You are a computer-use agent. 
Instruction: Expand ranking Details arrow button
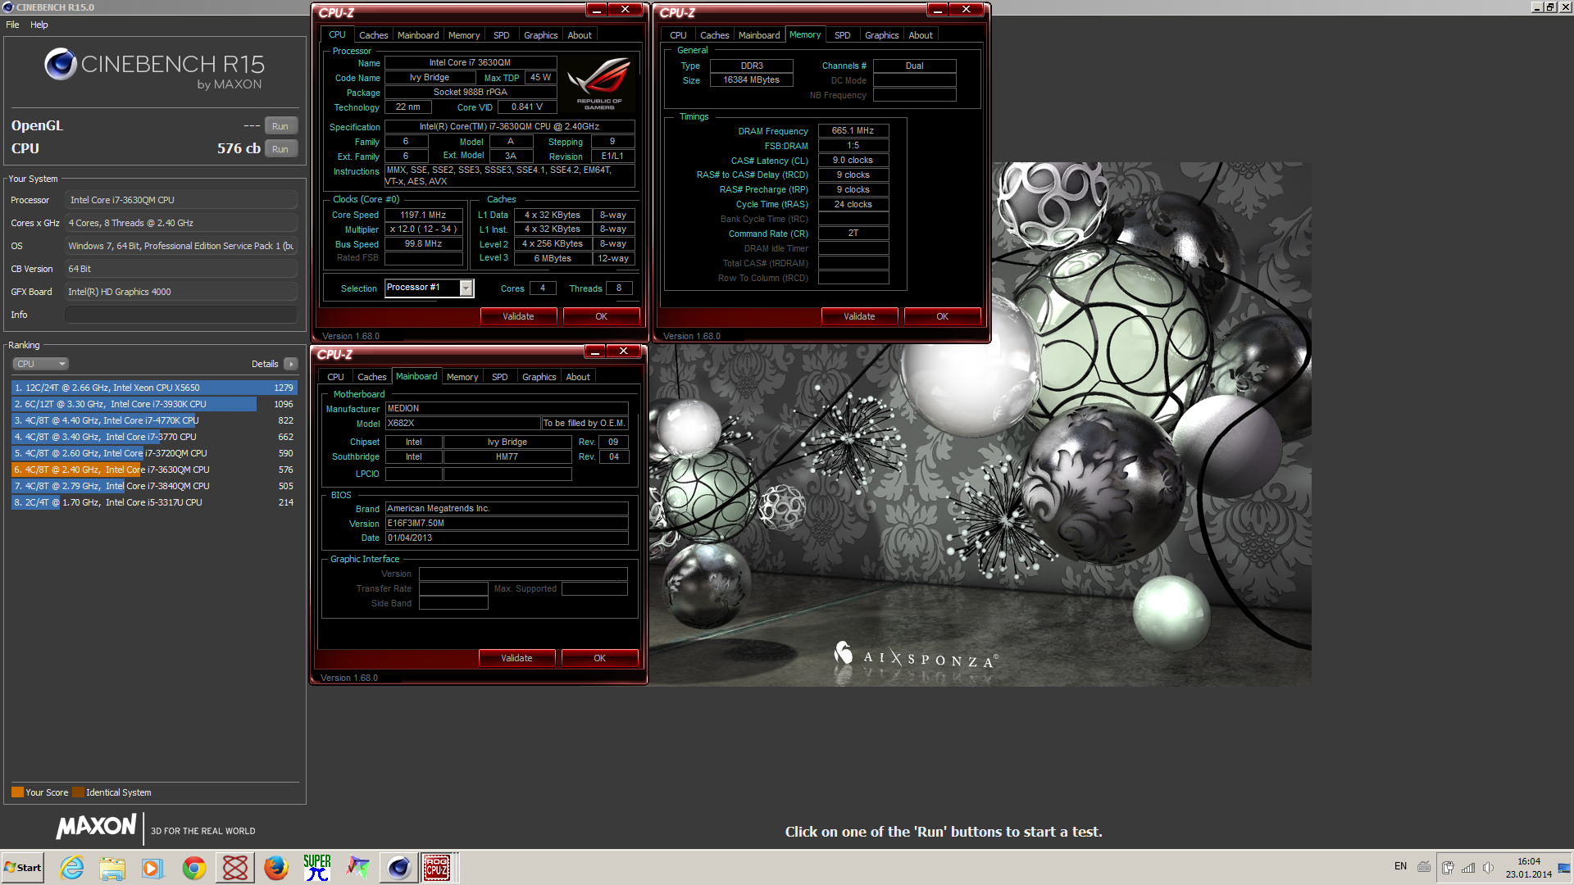tap(291, 364)
